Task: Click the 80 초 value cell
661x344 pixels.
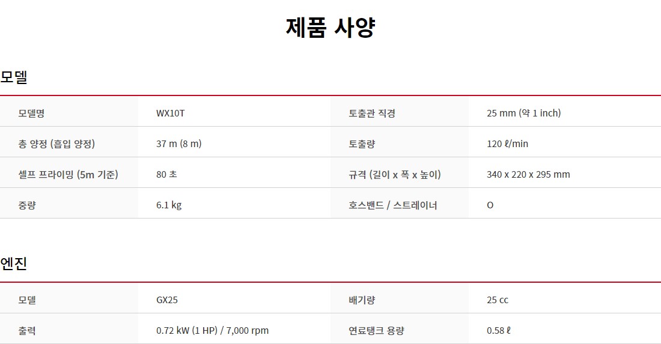Action: 166,174
